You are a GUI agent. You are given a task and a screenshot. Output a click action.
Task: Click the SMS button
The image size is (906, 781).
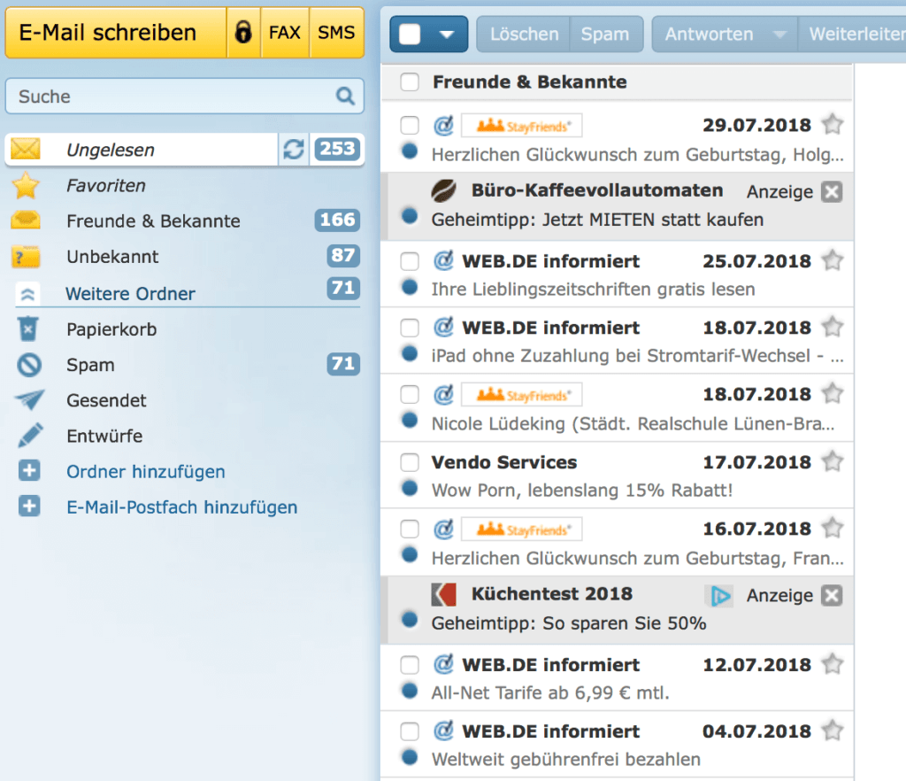coord(336,33)
